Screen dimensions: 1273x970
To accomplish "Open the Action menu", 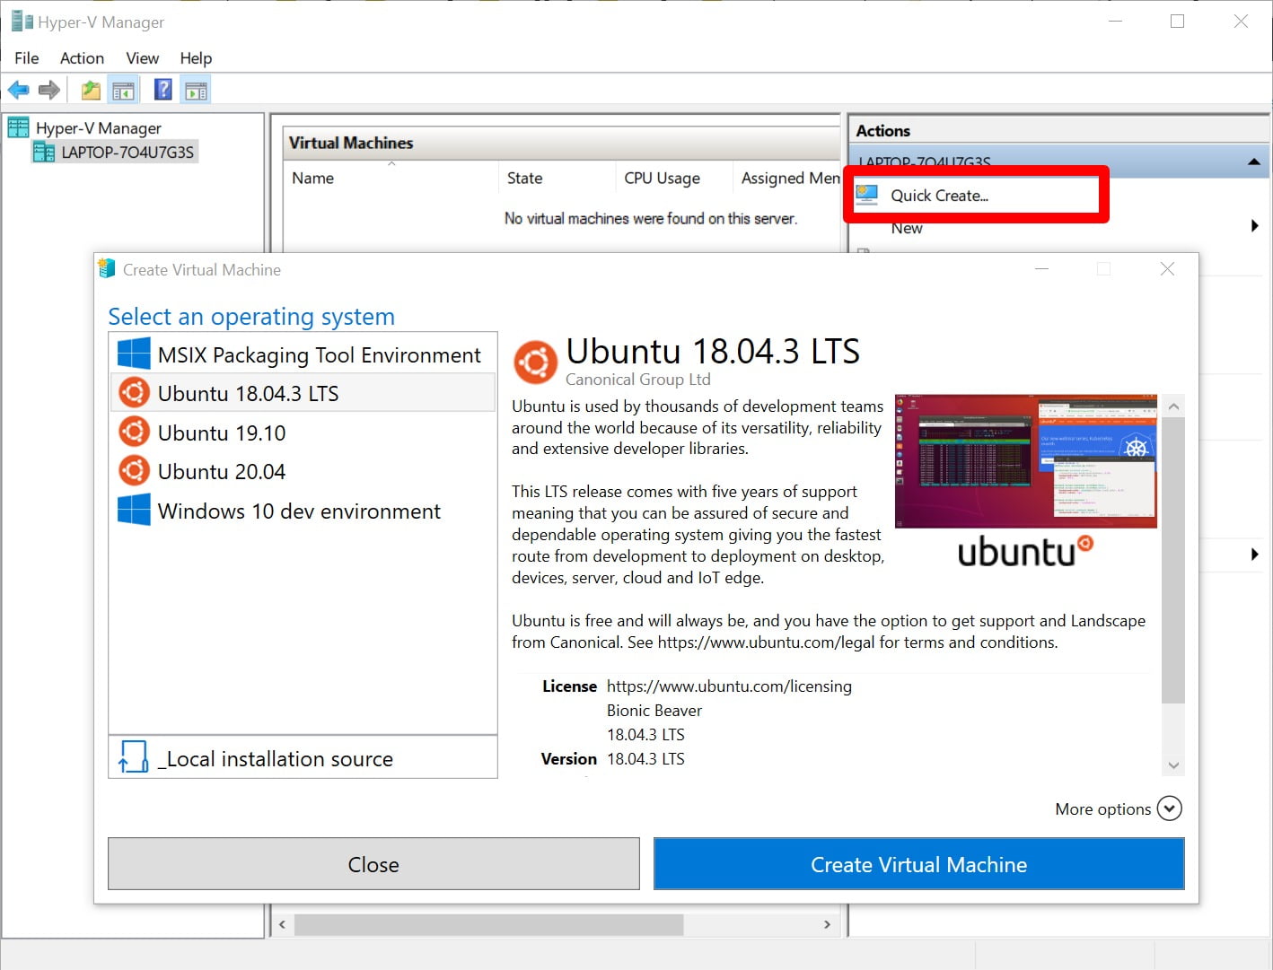I will (82, 58).
